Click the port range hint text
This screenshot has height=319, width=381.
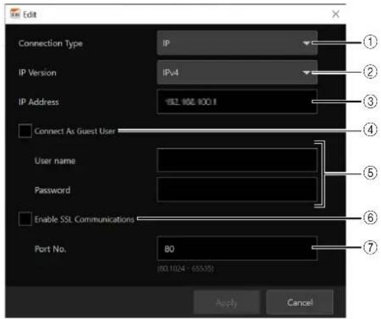tap(185, 269)
